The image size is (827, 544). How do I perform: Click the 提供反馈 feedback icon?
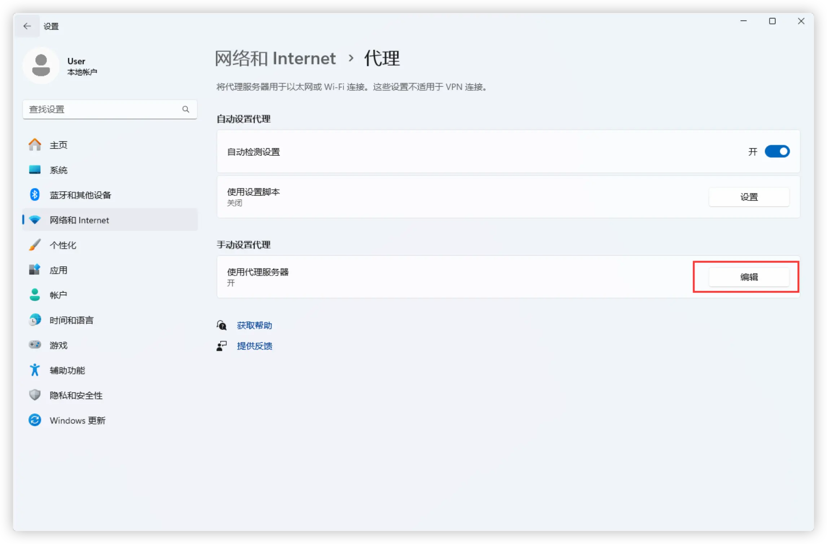tap(222, 346)
